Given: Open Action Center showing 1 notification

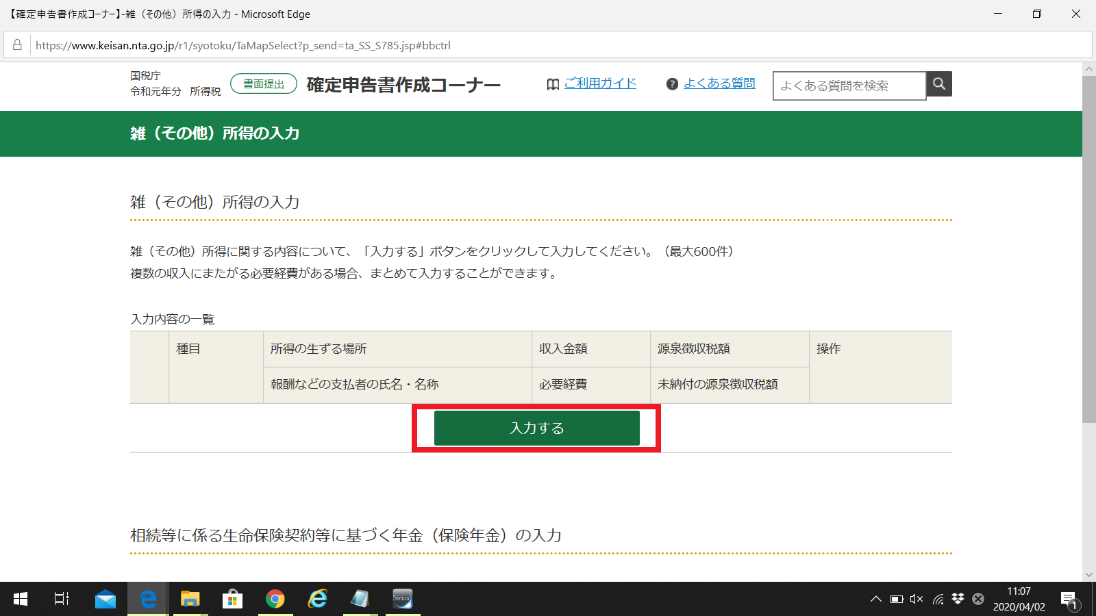Looking at the screenshot, I should coord(1069,599).
